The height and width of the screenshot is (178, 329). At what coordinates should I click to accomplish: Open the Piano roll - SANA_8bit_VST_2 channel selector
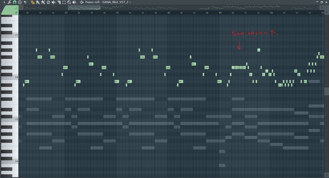107,2
